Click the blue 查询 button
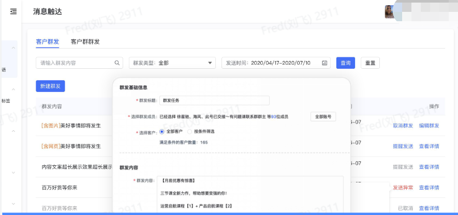 point(345,63)
